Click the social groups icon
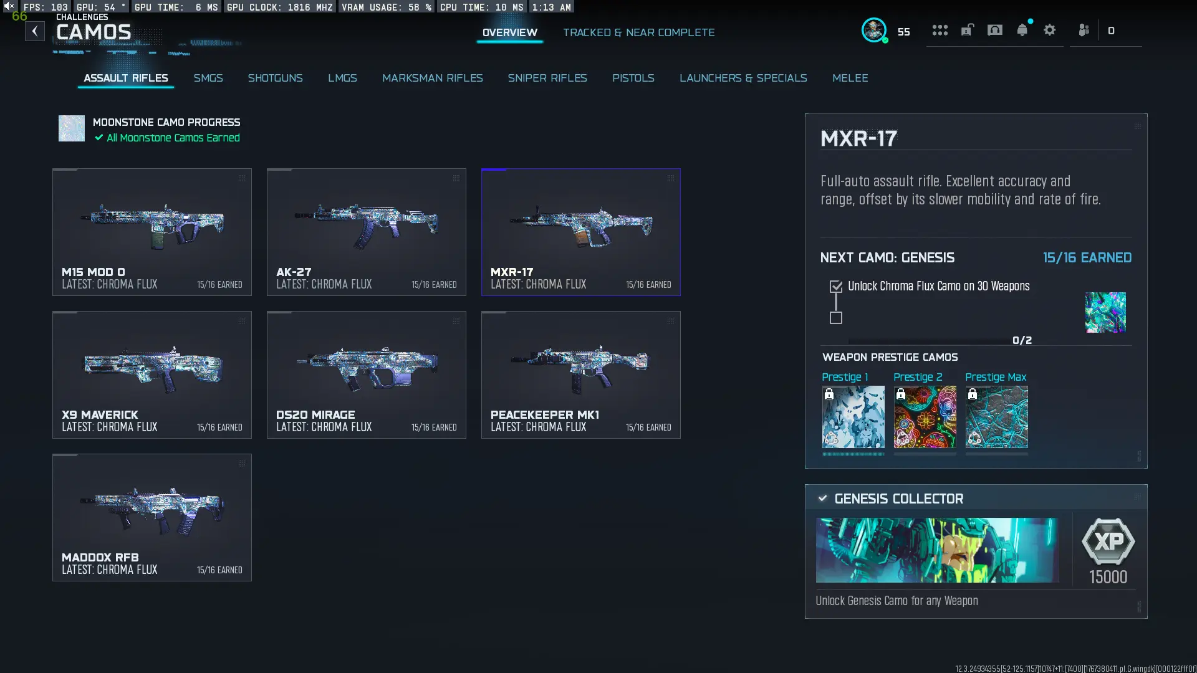Image resolution: width=1197 pixels, height=673 pixels. click(1084, 30)
